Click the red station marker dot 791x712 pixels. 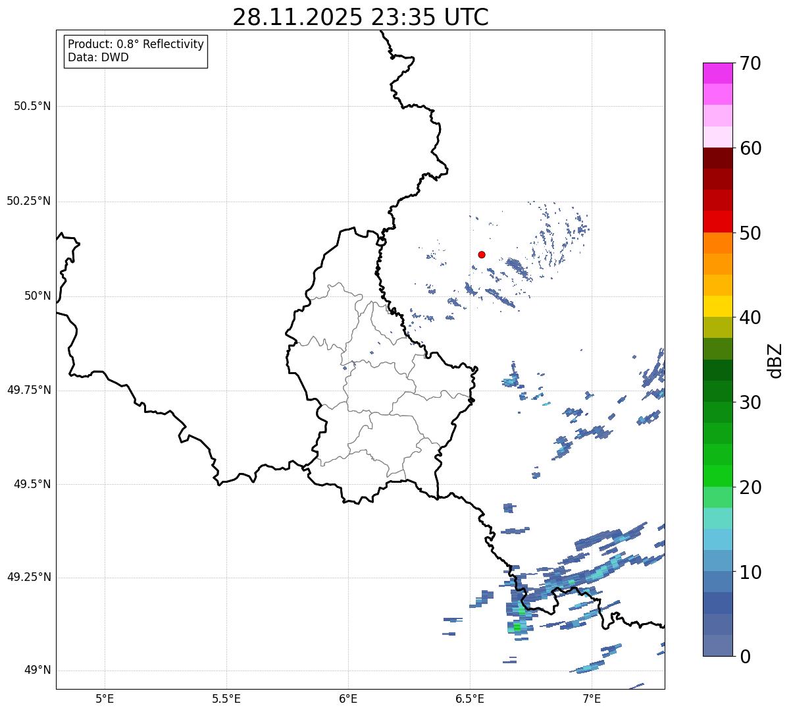(x=482, y=254)
